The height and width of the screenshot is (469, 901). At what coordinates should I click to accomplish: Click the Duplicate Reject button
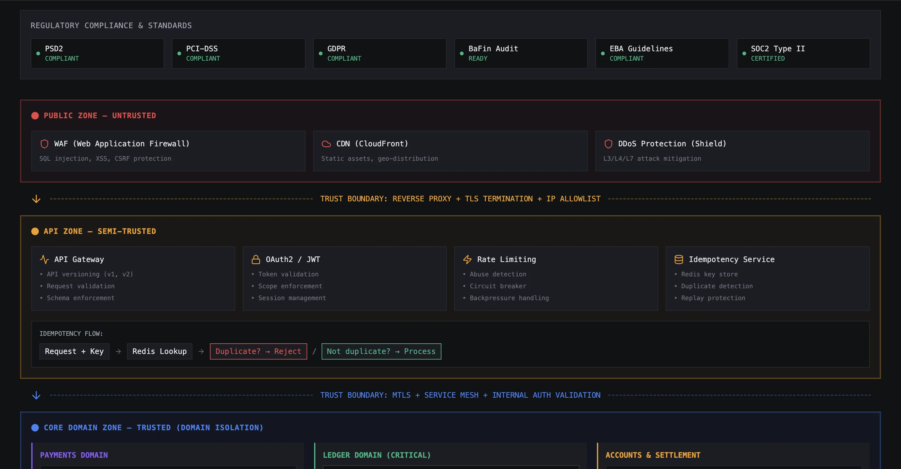(258, 351)
